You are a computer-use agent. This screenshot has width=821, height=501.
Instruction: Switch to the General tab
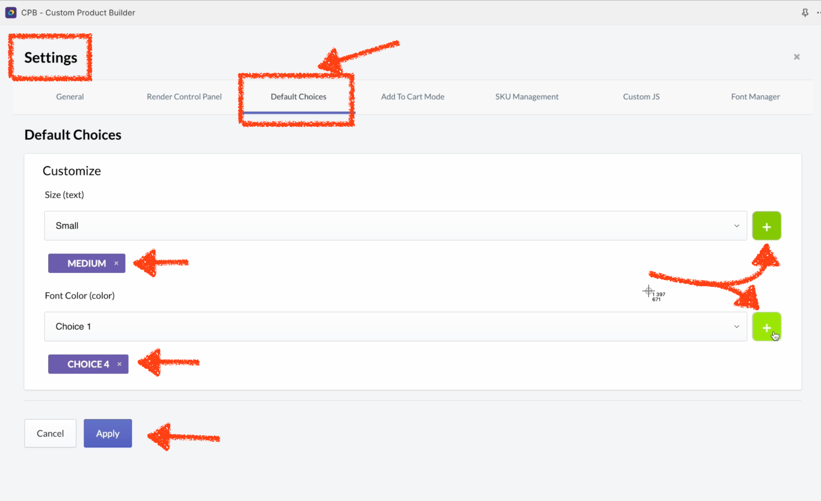[70, 97]
